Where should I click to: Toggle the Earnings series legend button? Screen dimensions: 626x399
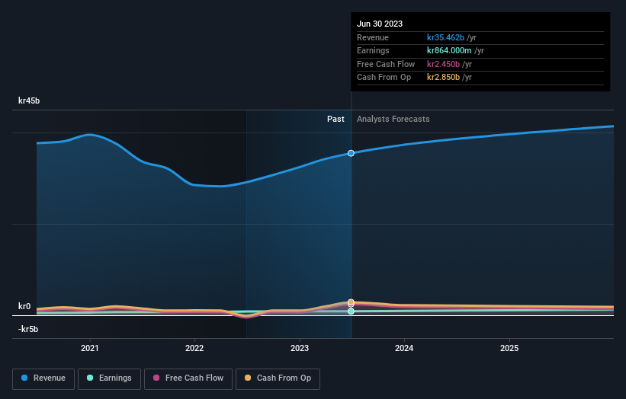click(x=109, y=378)
